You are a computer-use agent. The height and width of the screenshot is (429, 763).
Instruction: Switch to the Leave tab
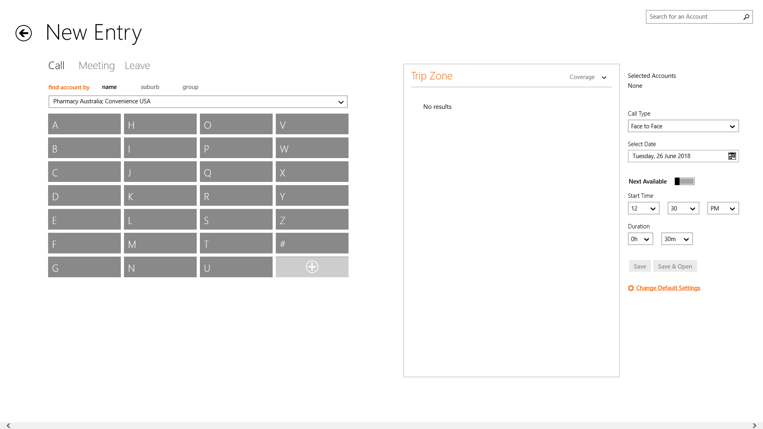coord(137,66)
